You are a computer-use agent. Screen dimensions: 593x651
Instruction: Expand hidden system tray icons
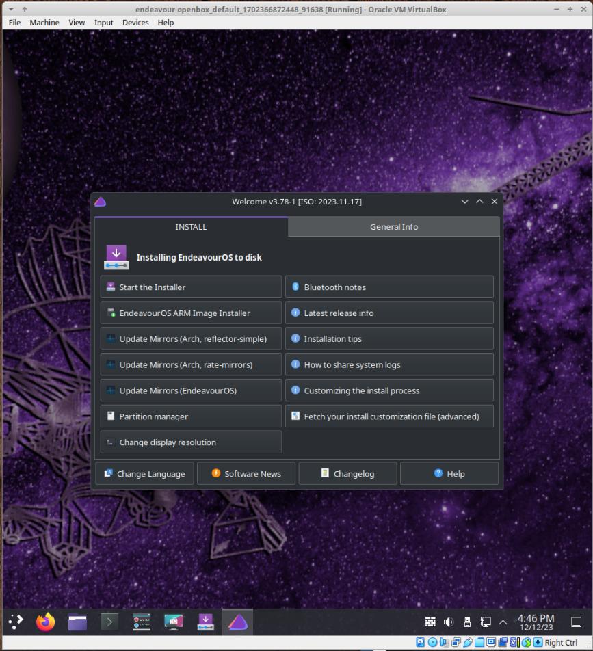503,622
